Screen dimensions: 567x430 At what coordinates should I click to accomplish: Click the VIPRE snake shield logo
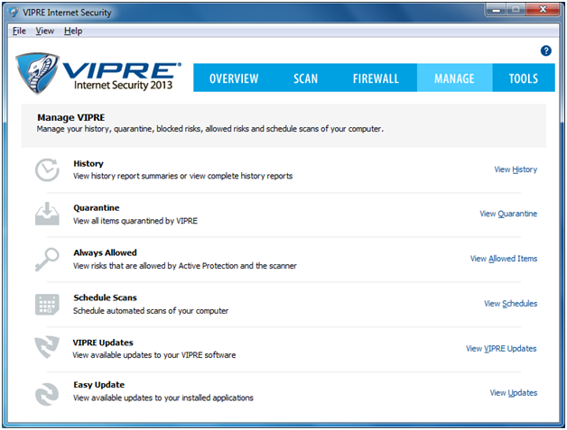(x=36, y=73)
